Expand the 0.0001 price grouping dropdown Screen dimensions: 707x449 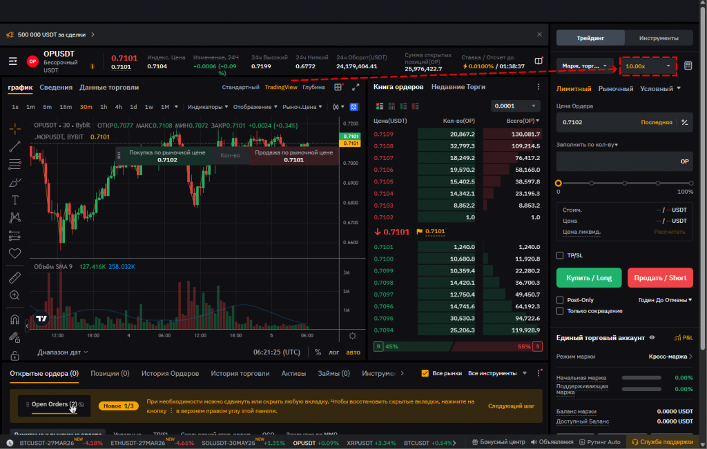(516, 106)
